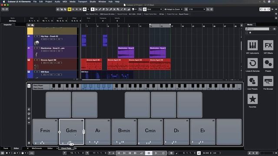Screen dimensions: 278x156
Task: Go to previous marker in transport
Action: coord(119,153)
